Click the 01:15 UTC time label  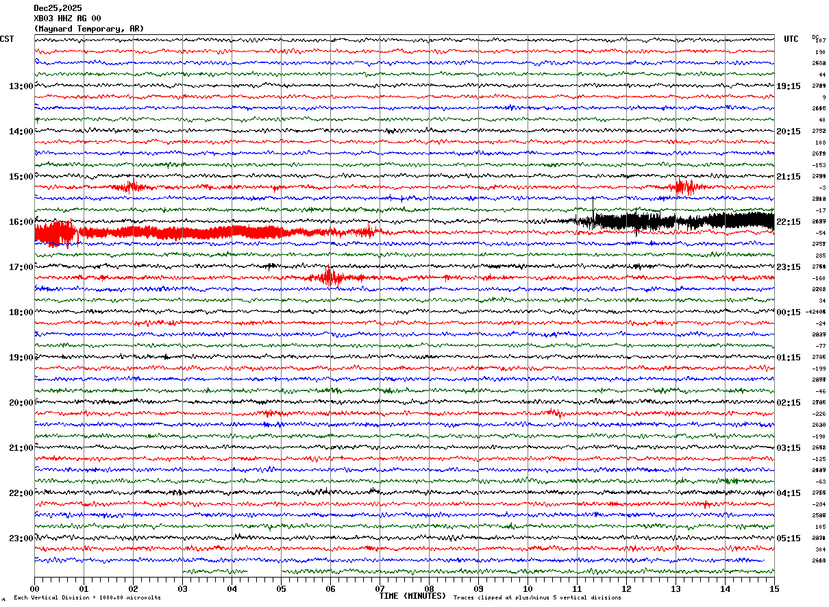point(789,358)
